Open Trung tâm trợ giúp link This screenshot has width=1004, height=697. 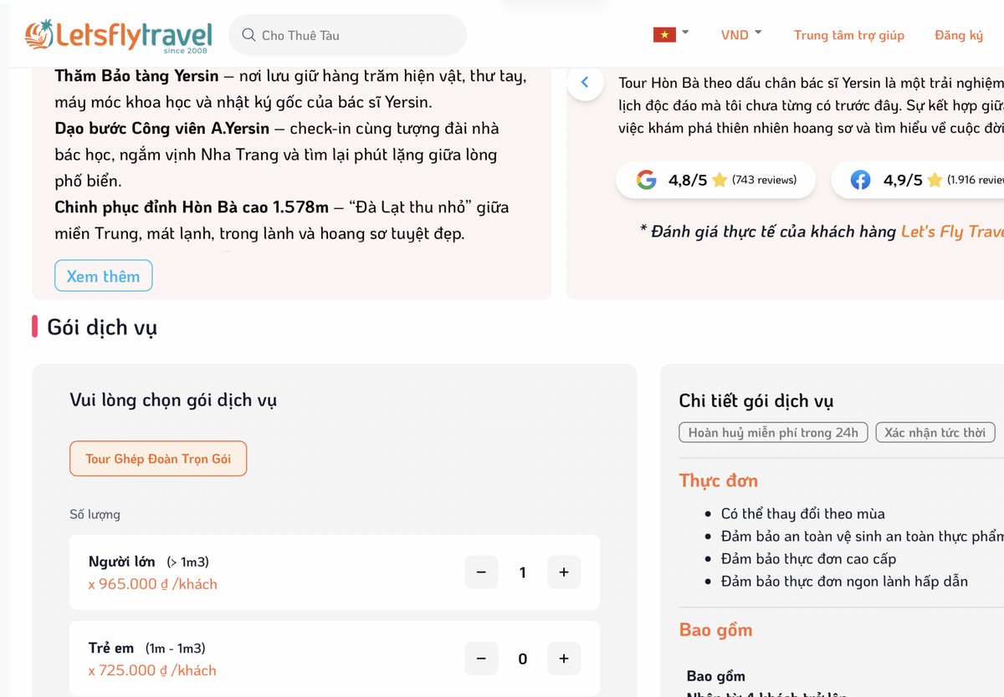[x=849, y=35]
